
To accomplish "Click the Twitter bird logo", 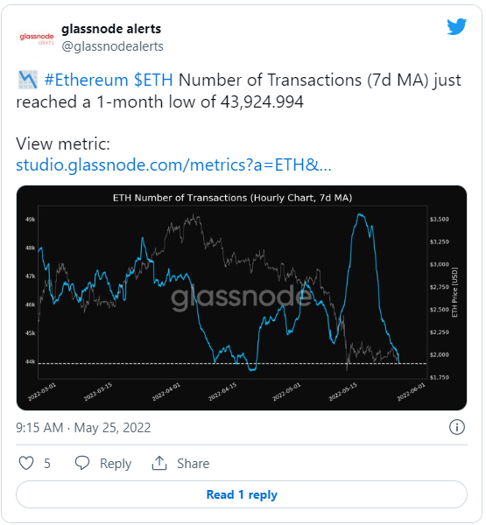I will tap(457, 26).
